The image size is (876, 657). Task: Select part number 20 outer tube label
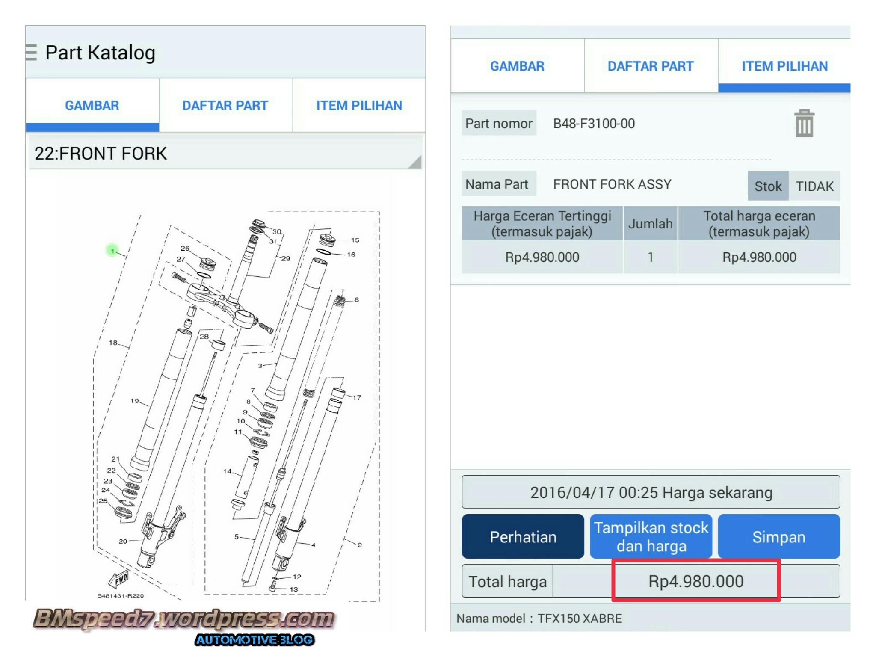(123, 541)
